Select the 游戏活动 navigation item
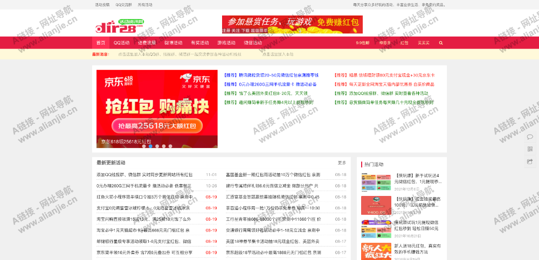 coord(226,43)
